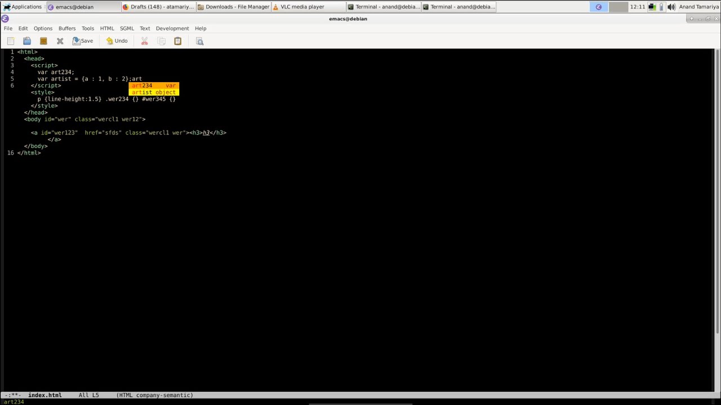
Task: Open the Help menu
Action: (x=201, y=28)
